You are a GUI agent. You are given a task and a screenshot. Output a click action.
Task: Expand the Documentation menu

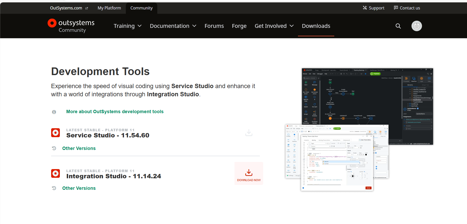[x=173, y=26]
